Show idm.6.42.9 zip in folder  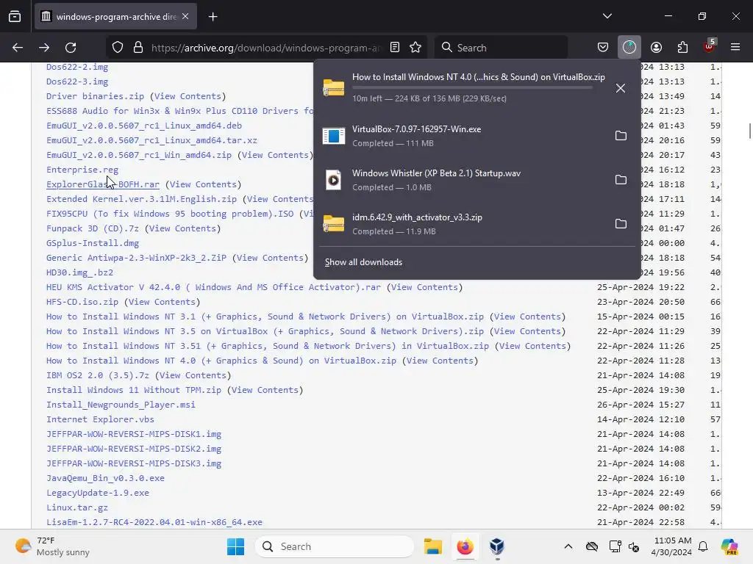(x=621, y=224)
